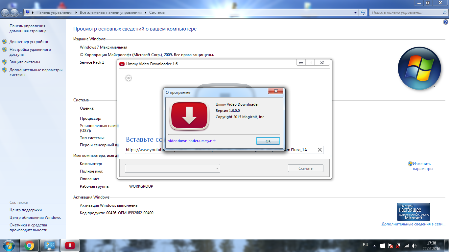449x252 pixels.
Task: Click the Windows 10 upgrade tray icon
Action: click(383, 245)
